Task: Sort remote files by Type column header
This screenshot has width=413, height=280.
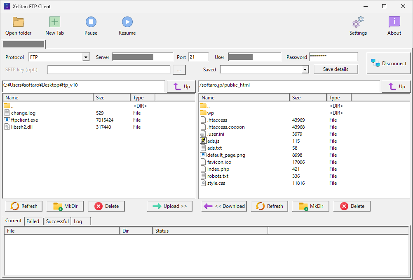Action: point(339,98)
